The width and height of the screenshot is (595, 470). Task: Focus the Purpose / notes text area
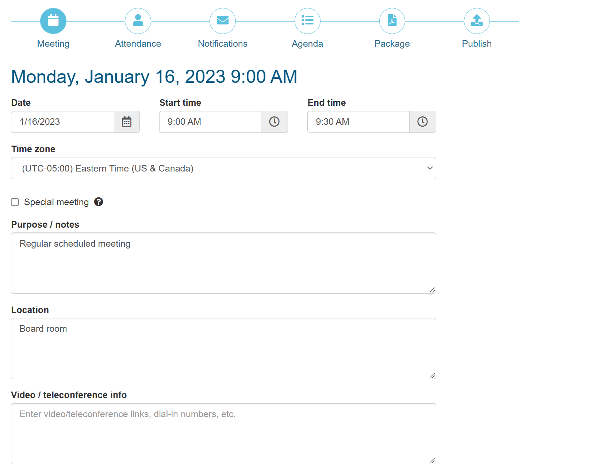(223, 263)
